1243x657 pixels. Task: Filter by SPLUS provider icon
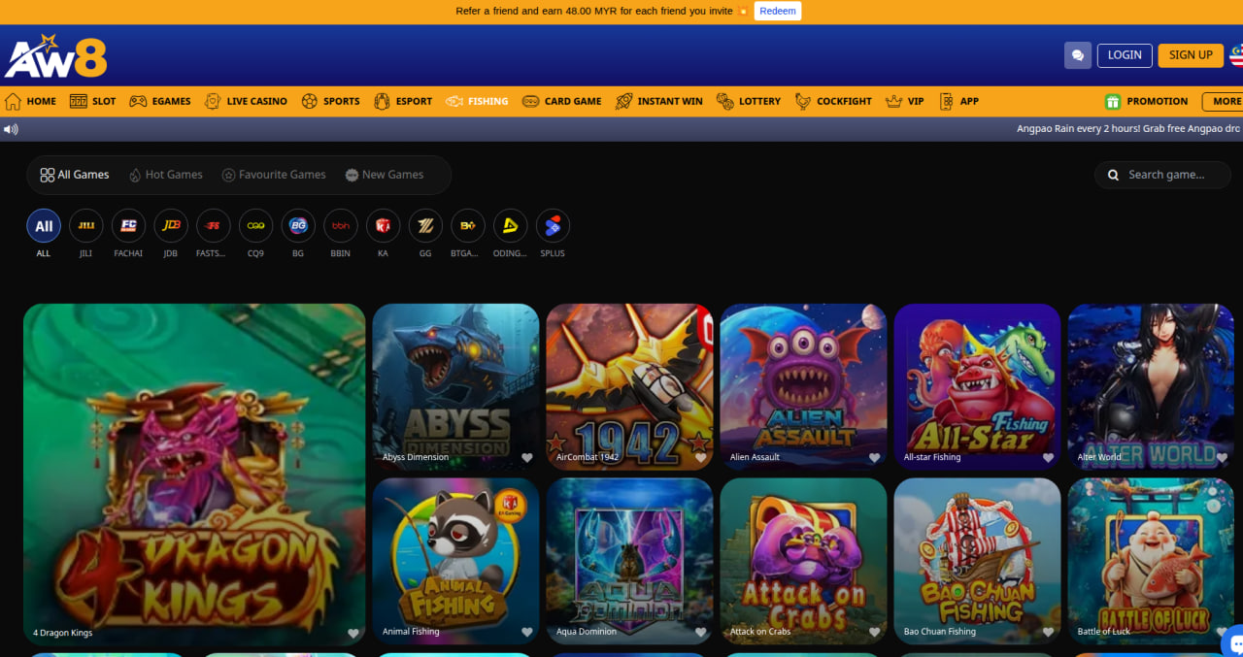click(553, 226)
